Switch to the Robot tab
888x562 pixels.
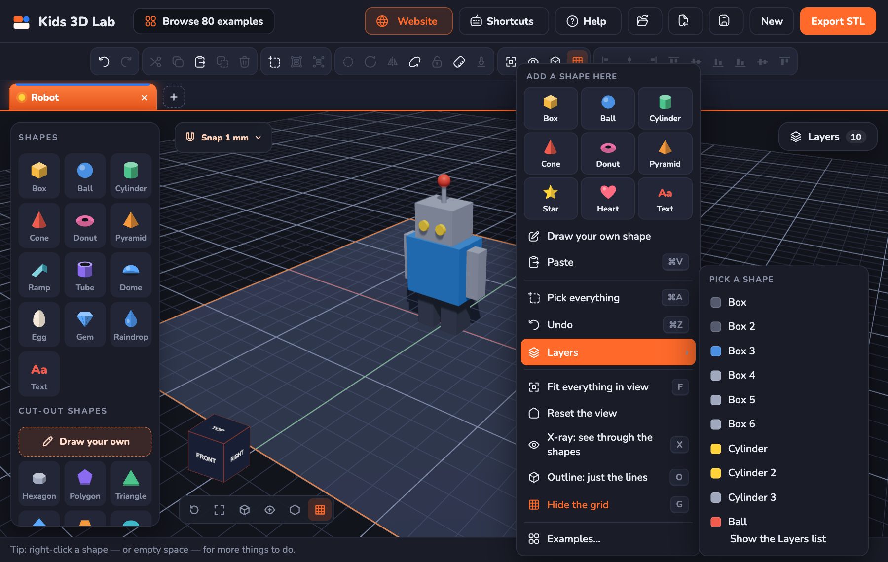tap(83, 97)
